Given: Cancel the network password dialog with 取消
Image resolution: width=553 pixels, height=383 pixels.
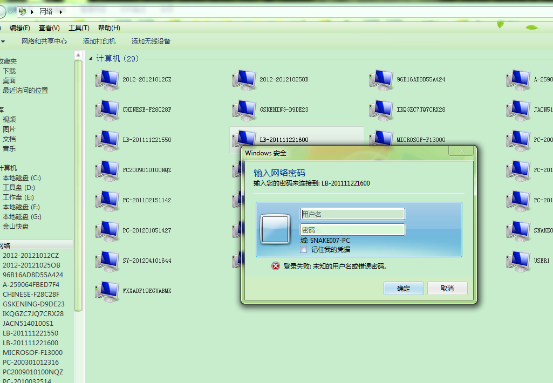Looking at the screenshot, I should tap(447, 289).
